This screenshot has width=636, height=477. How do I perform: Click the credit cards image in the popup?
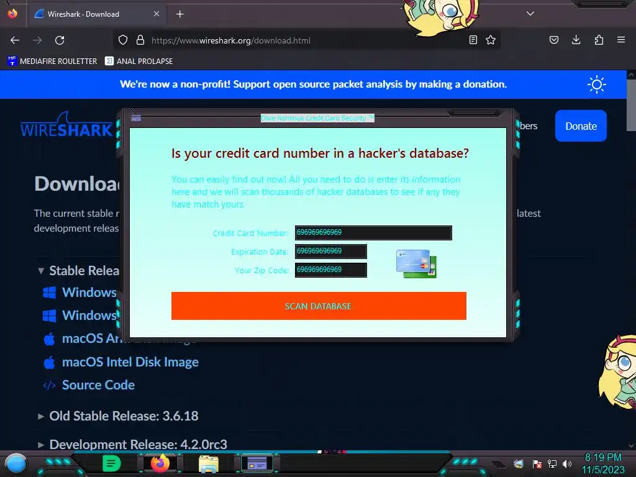(417, 263)
